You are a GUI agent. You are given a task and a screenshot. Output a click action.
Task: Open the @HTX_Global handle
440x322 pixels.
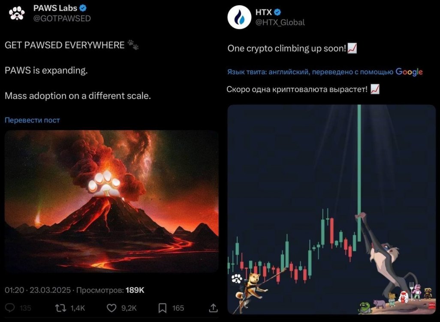click(x=280, y=22)
